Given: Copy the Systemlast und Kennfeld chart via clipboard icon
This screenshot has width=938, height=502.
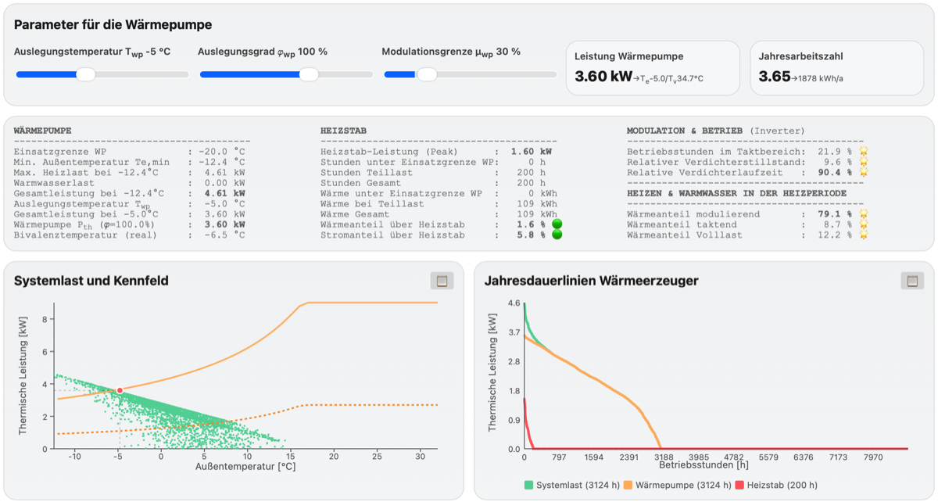Looking at the screenshot, I should 442,281.
